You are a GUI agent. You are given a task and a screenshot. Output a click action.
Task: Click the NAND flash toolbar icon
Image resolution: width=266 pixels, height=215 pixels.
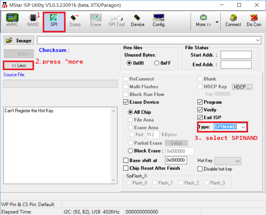[33, 20]
